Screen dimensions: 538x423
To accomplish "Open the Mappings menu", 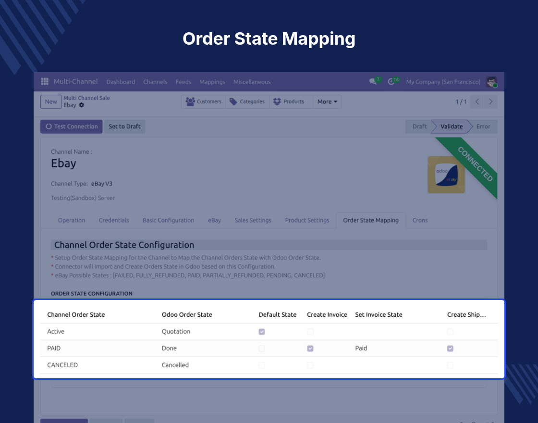I will [212, 82].
